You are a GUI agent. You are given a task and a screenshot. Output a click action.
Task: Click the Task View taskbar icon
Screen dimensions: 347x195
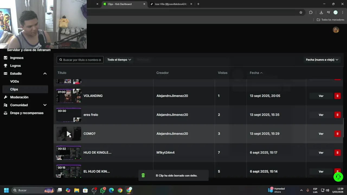(x=59, y=190)
